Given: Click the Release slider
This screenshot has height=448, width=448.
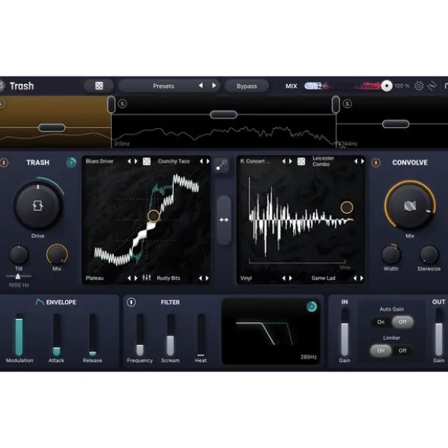Looking at the screenshot, I should (93, 335).
